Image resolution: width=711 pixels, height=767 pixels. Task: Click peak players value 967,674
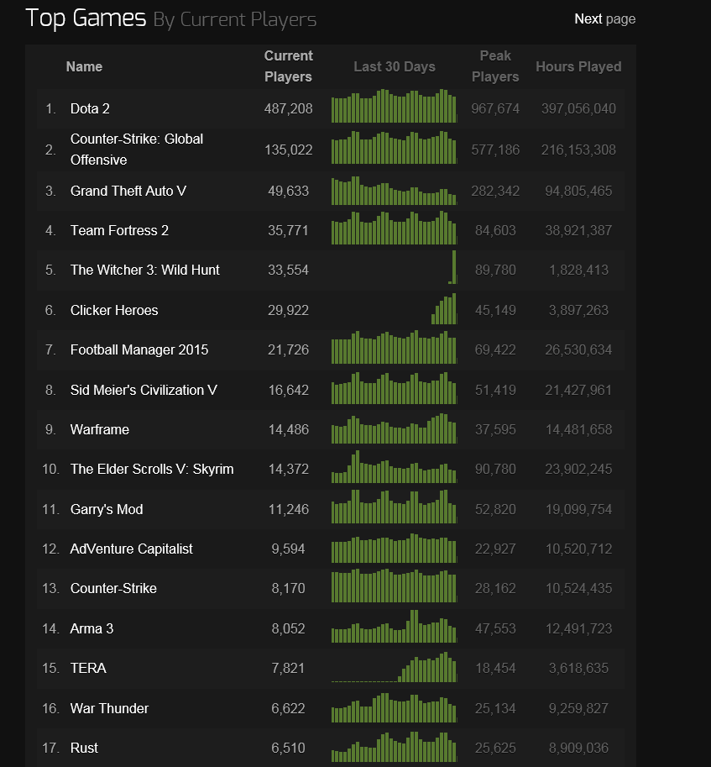click(x=495, y=108)
